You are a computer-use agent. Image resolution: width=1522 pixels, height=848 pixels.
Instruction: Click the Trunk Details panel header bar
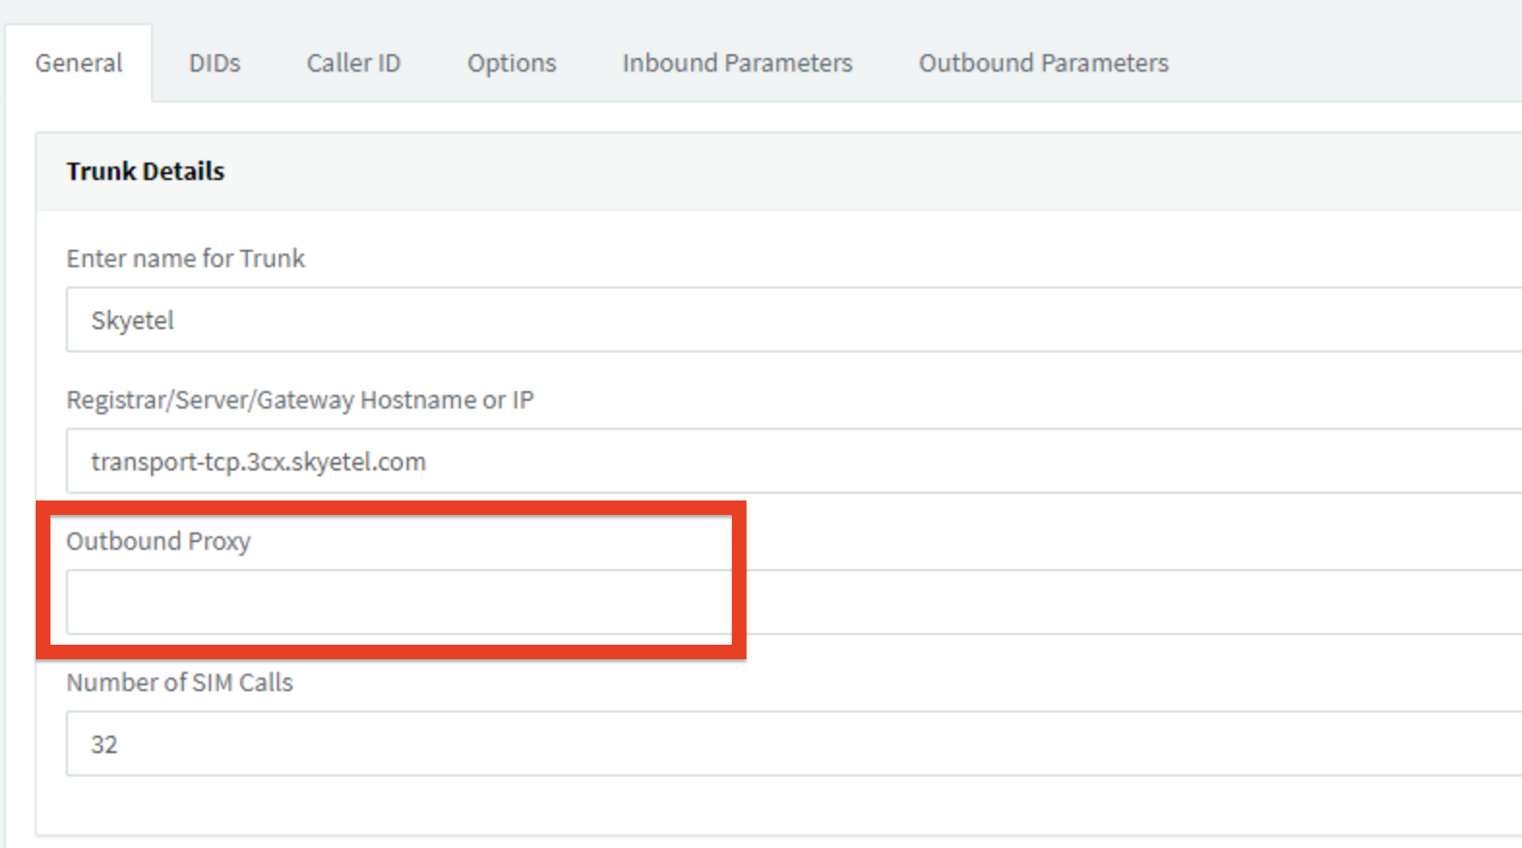(x=778, y=171)
